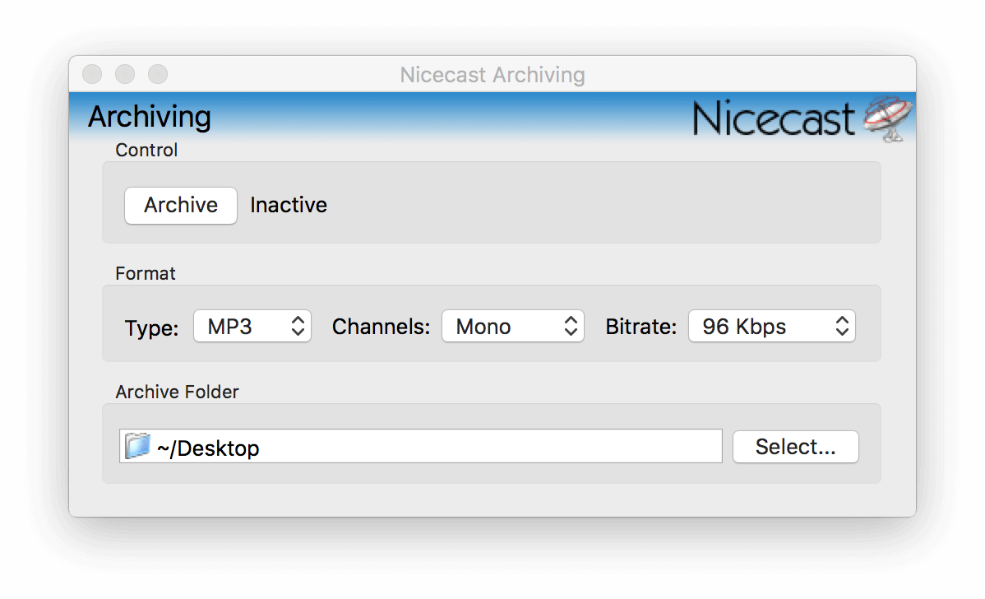Open the Type dropdown showing MP3
Image resolution: width=985 pixels, height=599 pixels.
(252, 326)
